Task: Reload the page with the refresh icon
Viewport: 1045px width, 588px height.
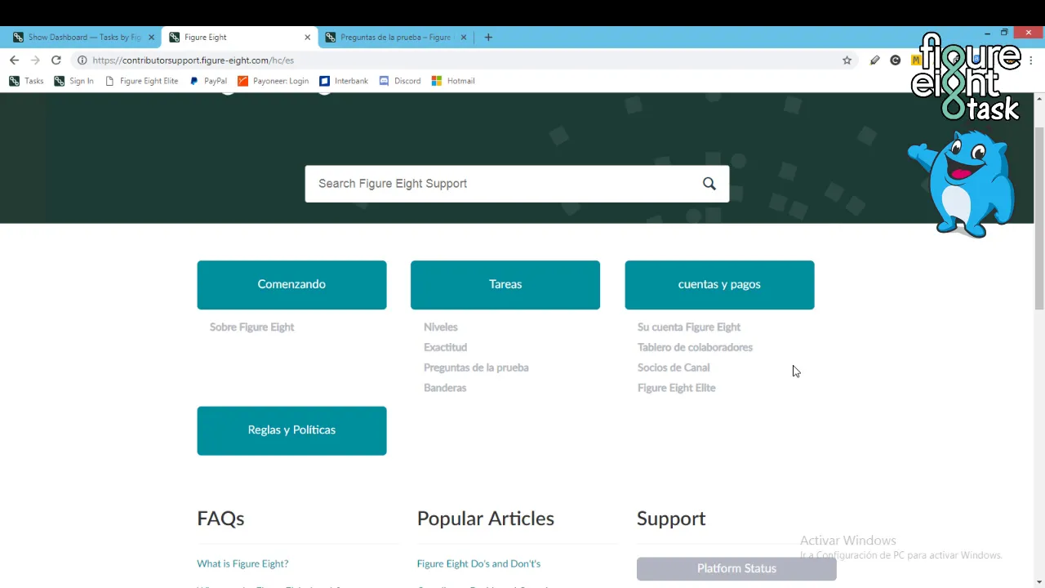Action: 56,60
